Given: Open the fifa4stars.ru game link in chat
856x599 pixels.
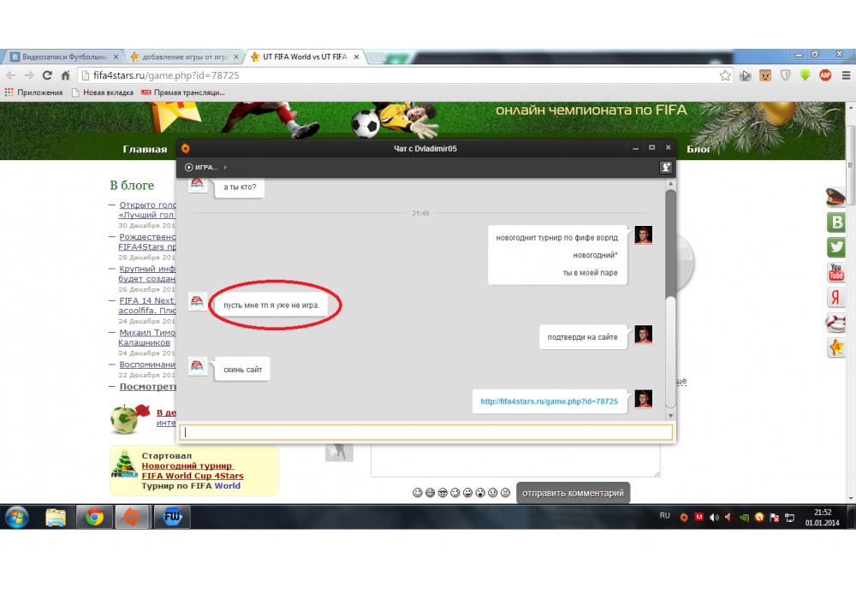Looking at the screenshot, I should [x=549, y=400].
